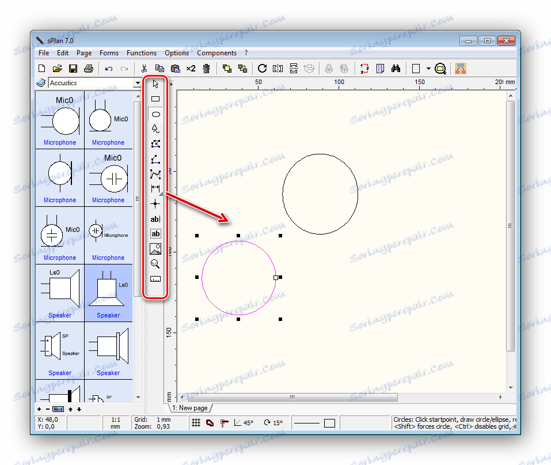Open the Accustics library dropdown
Viewport: 551px width, 465px height.
[x=138, y=83]
